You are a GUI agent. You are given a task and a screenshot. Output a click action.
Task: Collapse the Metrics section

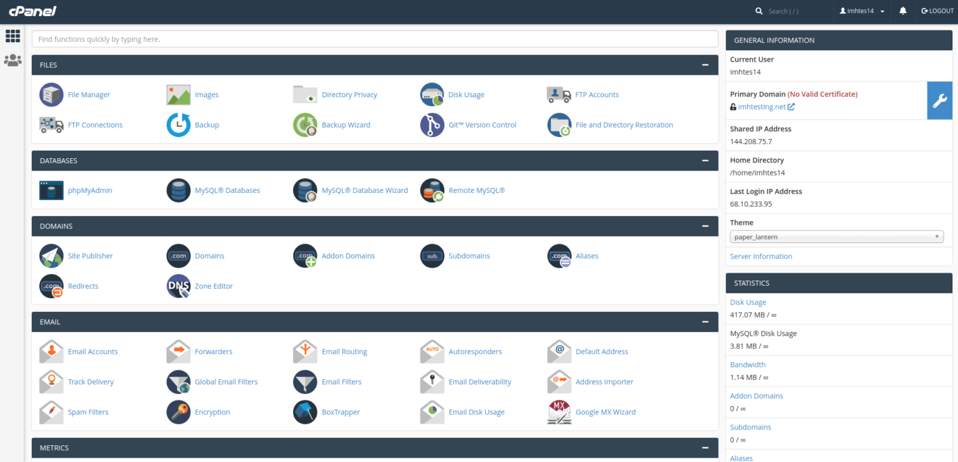[705, 448]
